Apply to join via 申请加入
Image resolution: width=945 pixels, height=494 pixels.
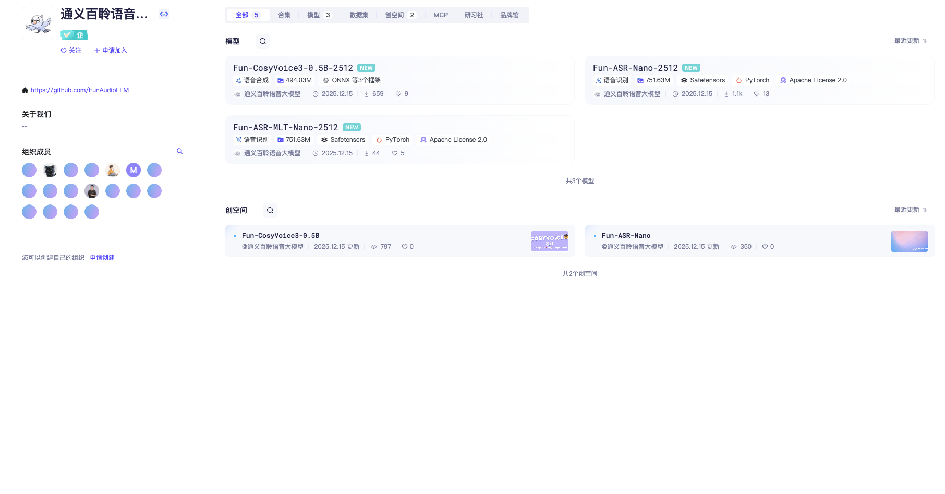(111, 51)
